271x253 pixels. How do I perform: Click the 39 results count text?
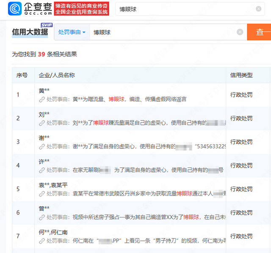[x=44, y=54]
